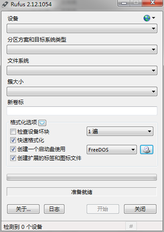164x232 pixels.
Task: Toggle 创建一个启动盘使用 checkbox
Action: tap(13, 149)
